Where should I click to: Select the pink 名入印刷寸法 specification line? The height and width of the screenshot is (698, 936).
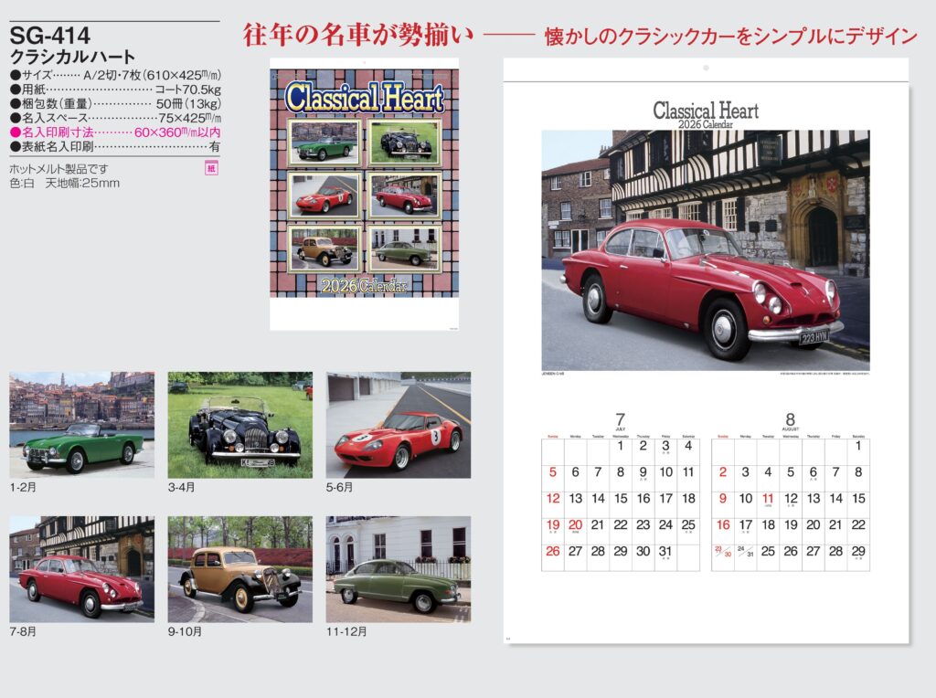click(114, 132)
